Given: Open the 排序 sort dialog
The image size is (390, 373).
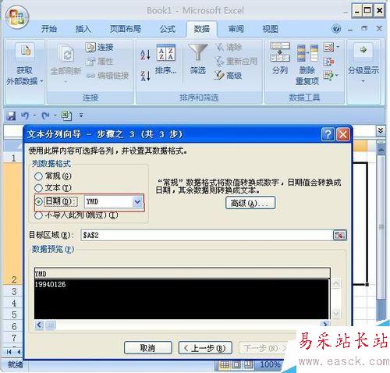Looking at the screenshot, I should coord(166,59).
